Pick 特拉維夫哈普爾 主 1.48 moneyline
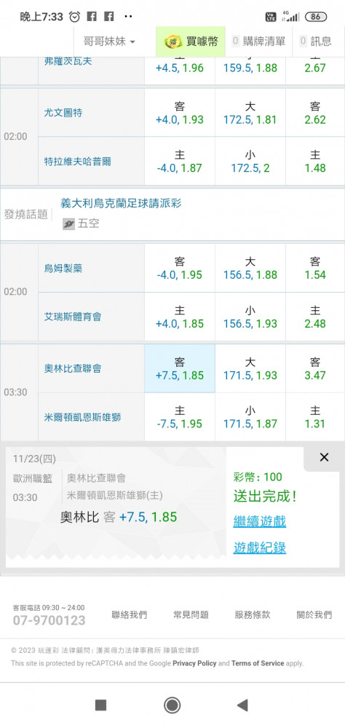 point(315,161)
